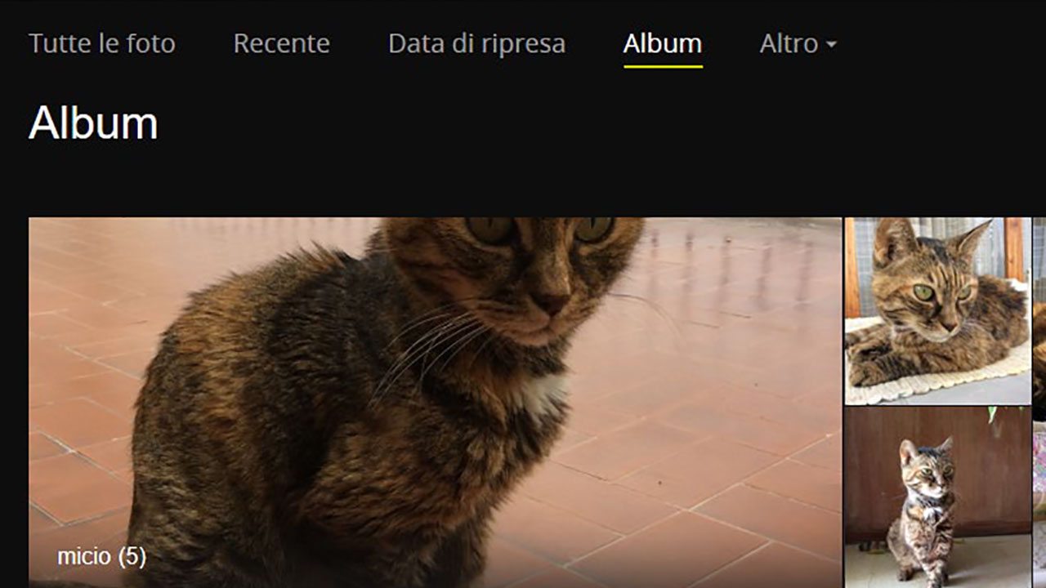Open the micio album cover photo
1046x588 pixels.
(x=435, y=402)
